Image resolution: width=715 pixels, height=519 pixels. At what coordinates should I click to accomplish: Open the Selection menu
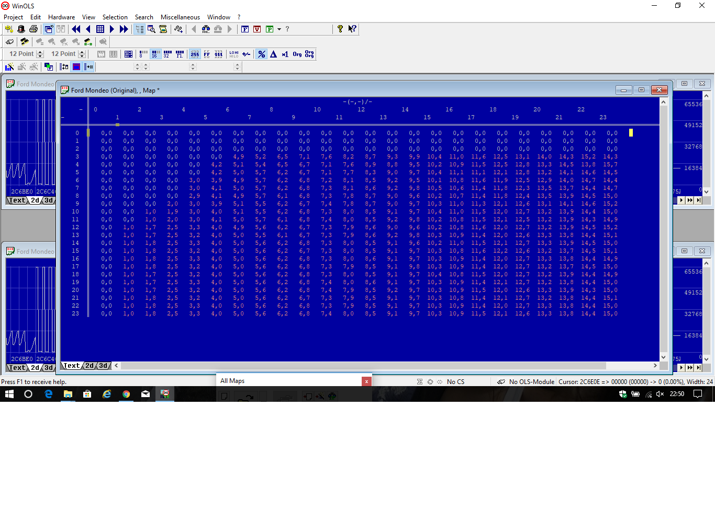[x=115, y=17]
